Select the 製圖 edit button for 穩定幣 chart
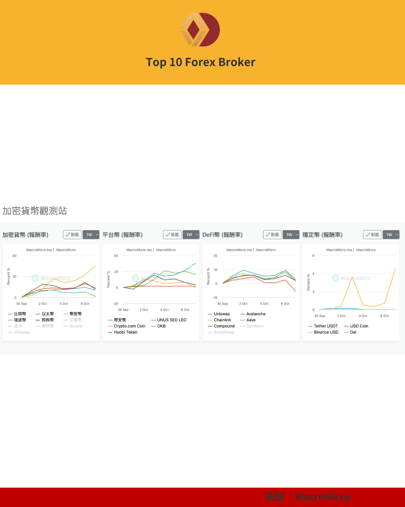This screenshot has height=507, width=405. pos(372,235)
